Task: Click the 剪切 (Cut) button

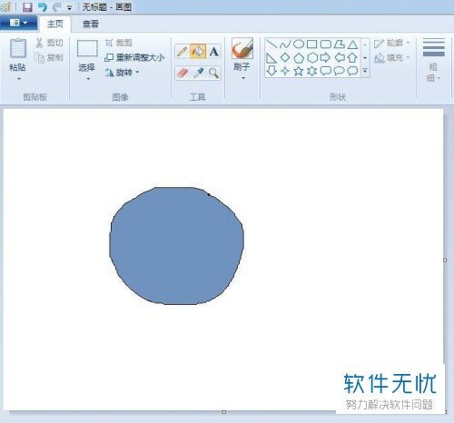Action: pyautogui.click(x=49, y=43)
